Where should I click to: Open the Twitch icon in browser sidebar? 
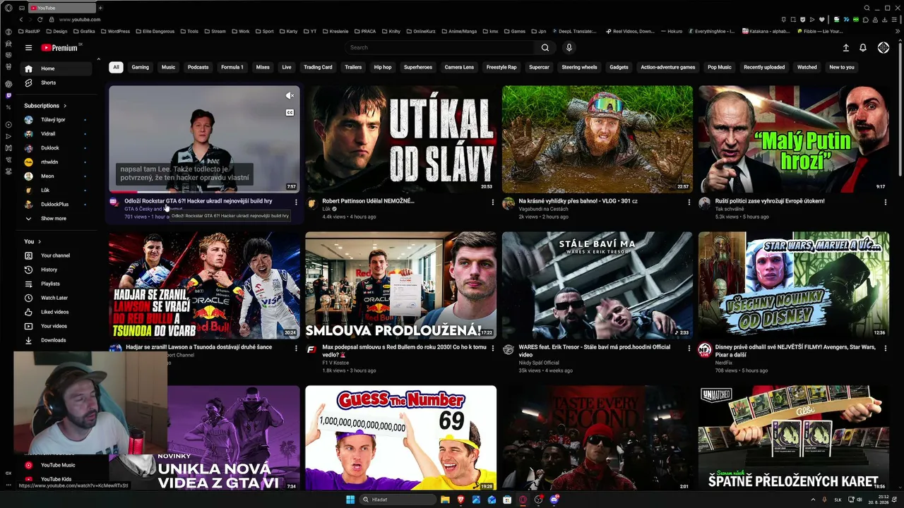coord(8,95)
